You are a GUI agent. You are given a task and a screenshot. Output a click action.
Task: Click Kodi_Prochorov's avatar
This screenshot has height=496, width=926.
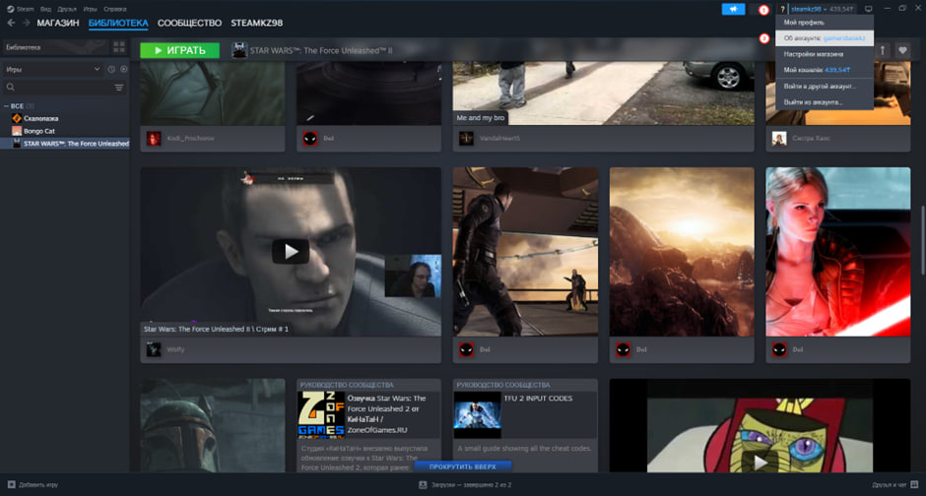(x=154, y=139)
